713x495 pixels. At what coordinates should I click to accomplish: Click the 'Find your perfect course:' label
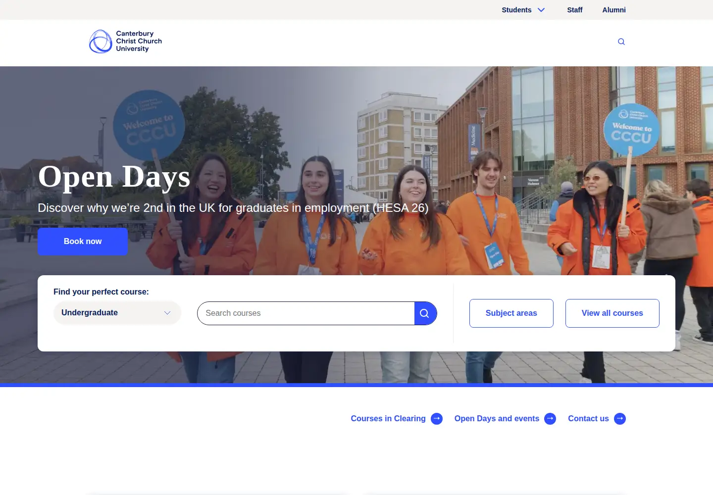point(101,292)
